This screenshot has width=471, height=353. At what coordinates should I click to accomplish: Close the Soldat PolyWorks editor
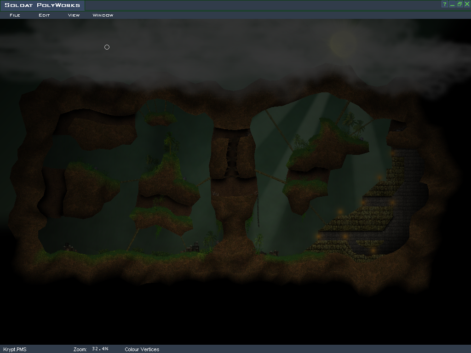tap(467, 4)
